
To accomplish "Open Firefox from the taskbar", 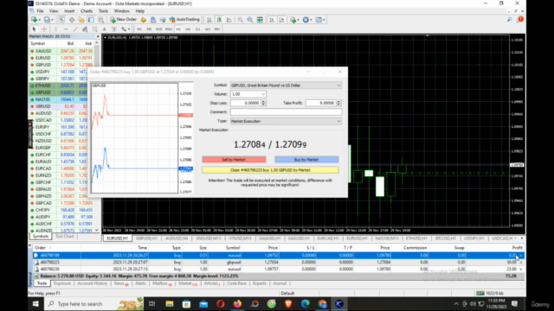I will click(x=237, y=303).
